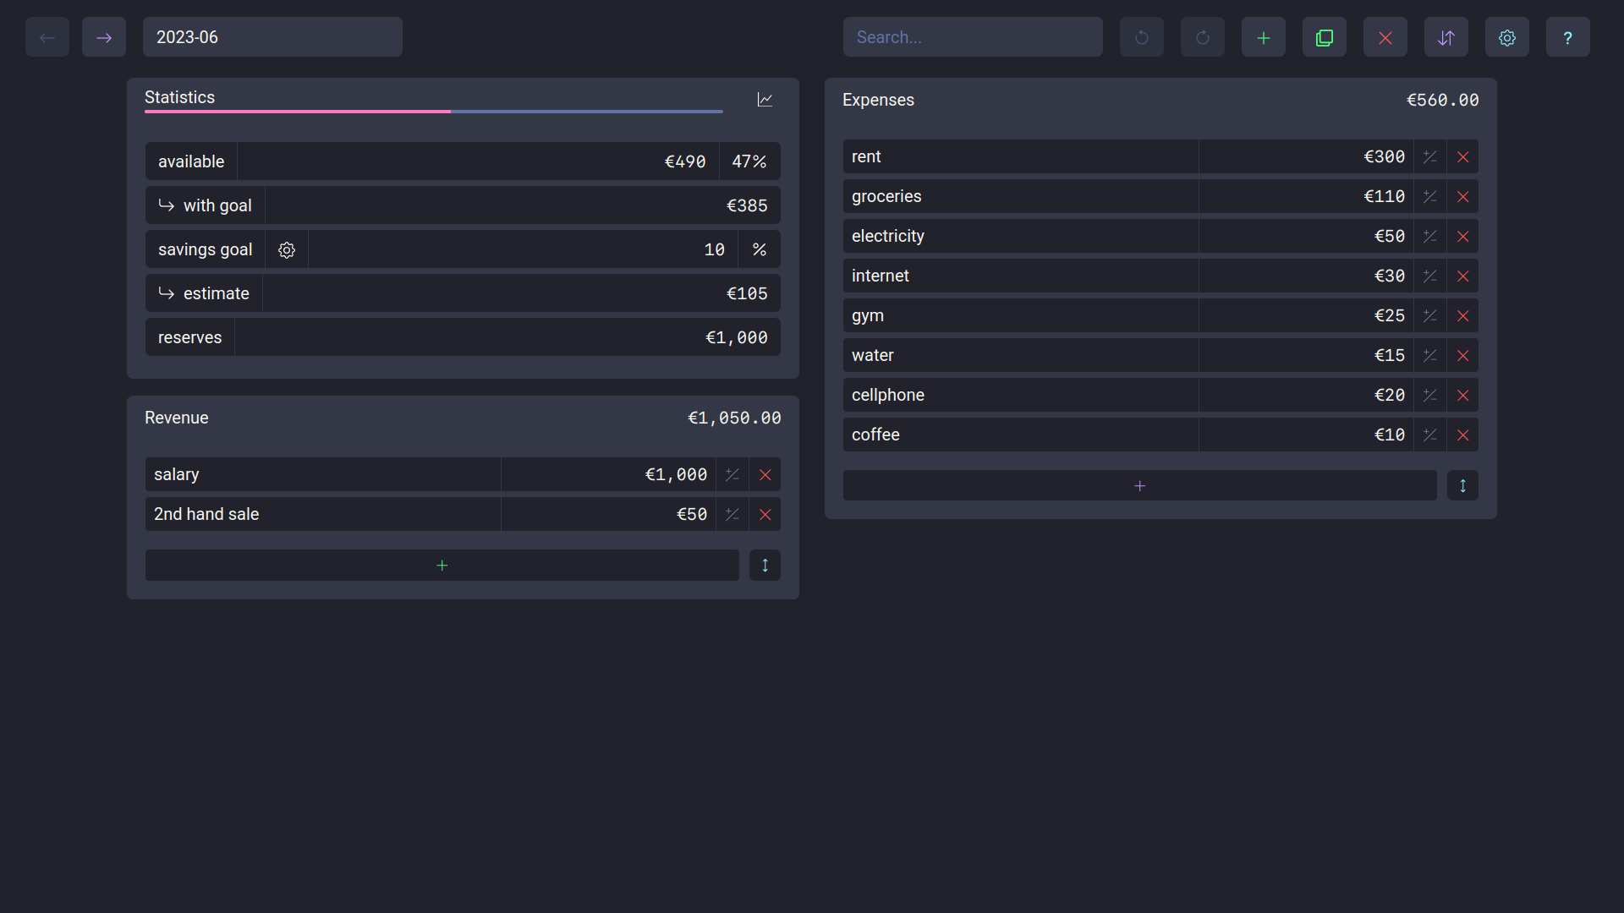Viewport: 1624px width, 913px height.
Task: Delete the budget with red X toolbar icon
Action: coord(1385,37)
